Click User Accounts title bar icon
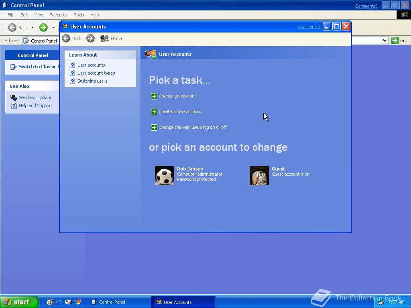This screenshot has width=411, height=308. [65, 26]
